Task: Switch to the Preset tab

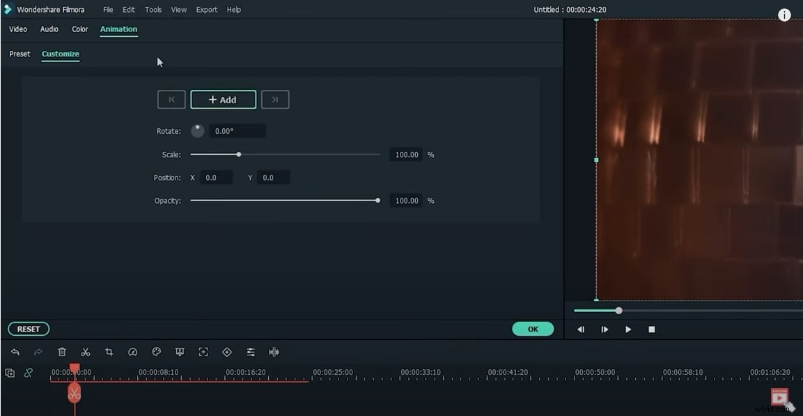Action: coord(20,54)
